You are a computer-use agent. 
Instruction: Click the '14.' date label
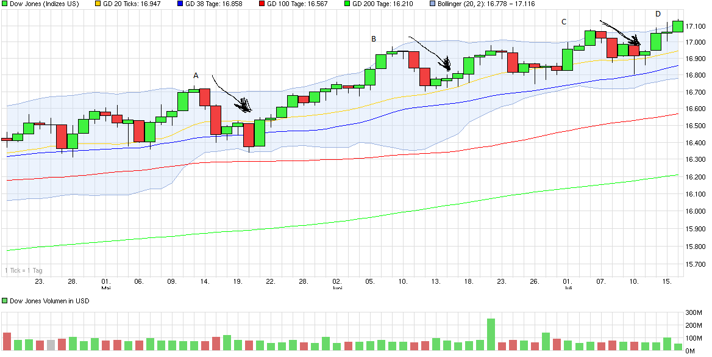[x=205, y=281]
